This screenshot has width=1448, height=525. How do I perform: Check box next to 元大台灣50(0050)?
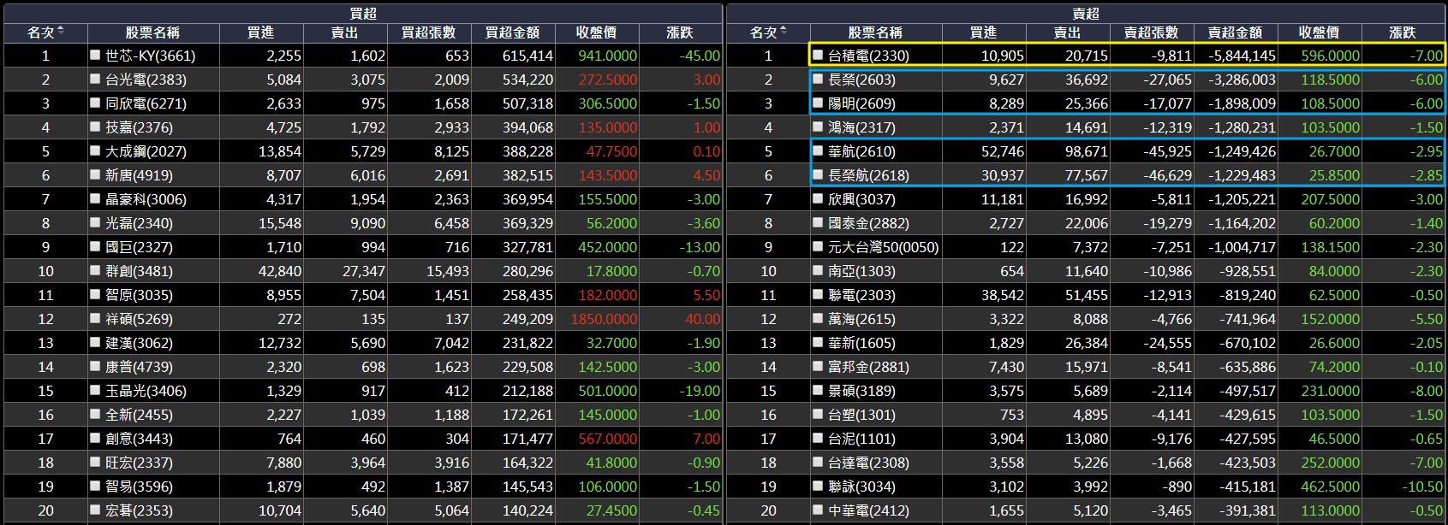818,246
